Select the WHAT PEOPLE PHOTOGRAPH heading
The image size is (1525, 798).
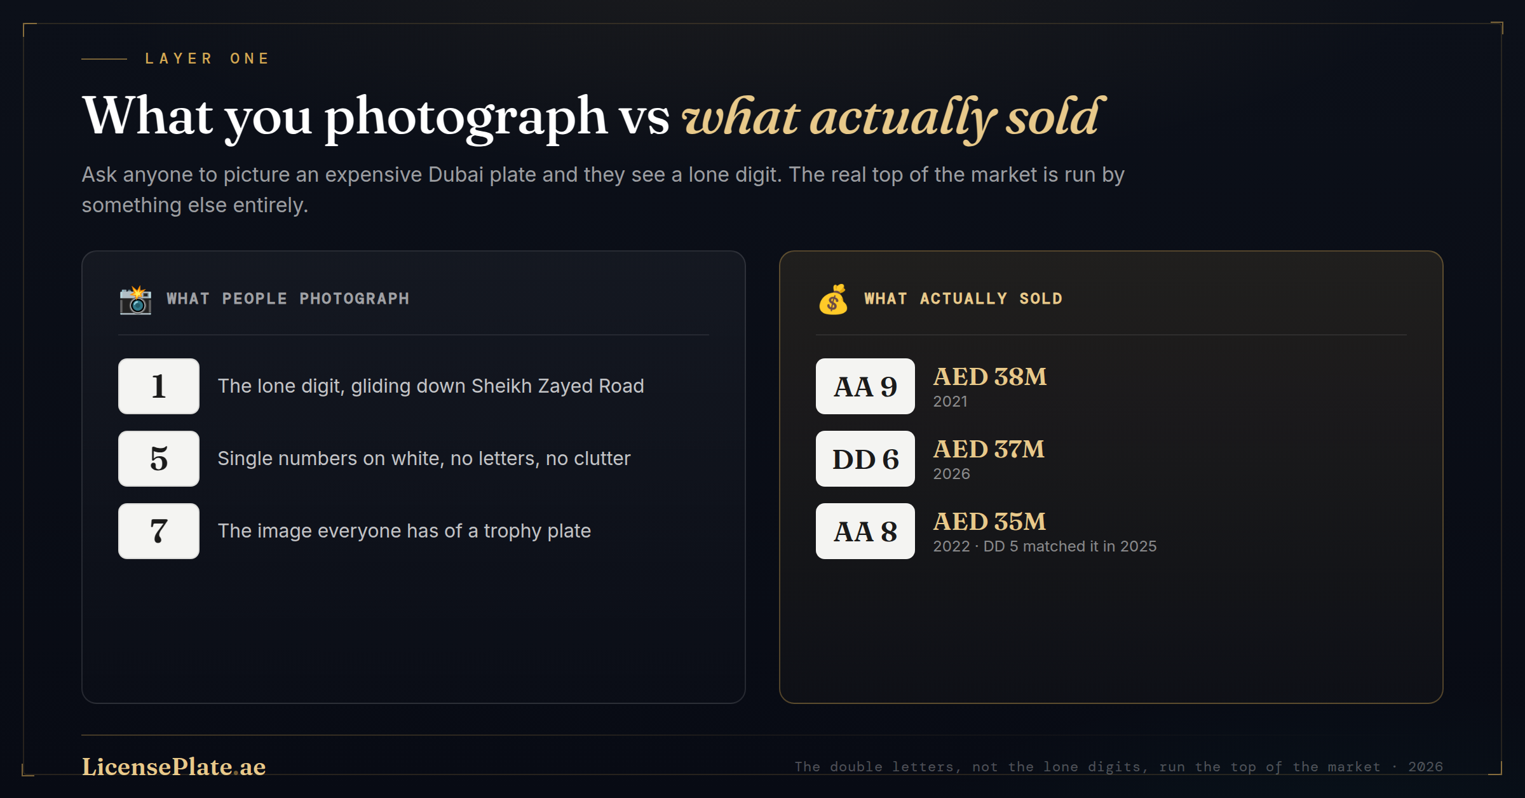tap(288, 299)
